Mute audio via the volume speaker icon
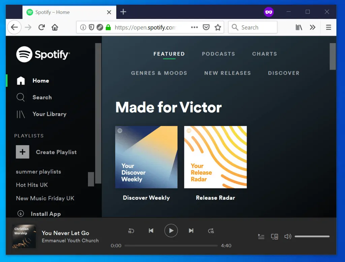This screenshot has height=262, width=345. pyautogui.click(x=287, y=236)
